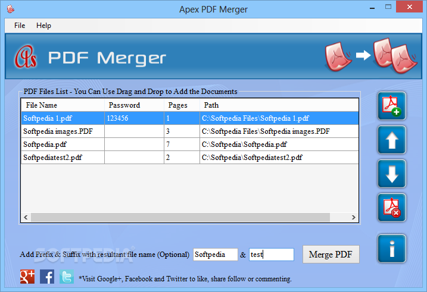
Task: Minimize the Apex PDF Merger window
Action: coord(372,8)
